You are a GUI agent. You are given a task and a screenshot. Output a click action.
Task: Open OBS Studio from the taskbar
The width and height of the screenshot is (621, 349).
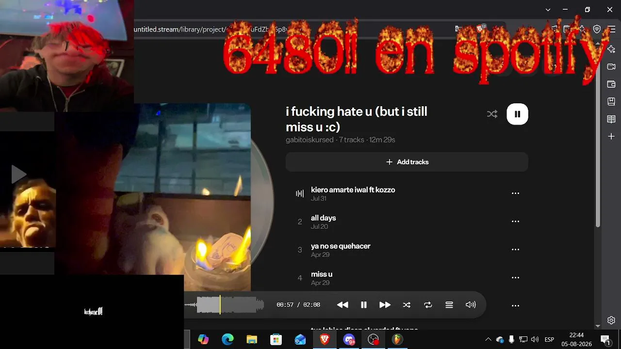pos(373,340)
